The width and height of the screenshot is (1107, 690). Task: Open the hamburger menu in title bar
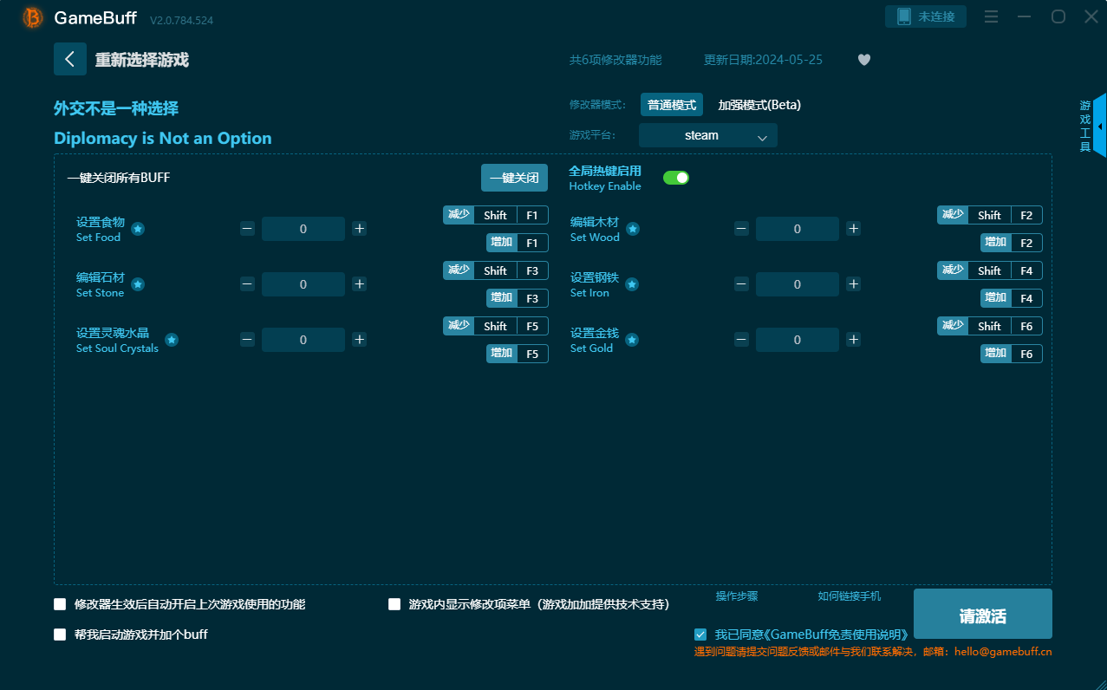click(x=991, y=16)
